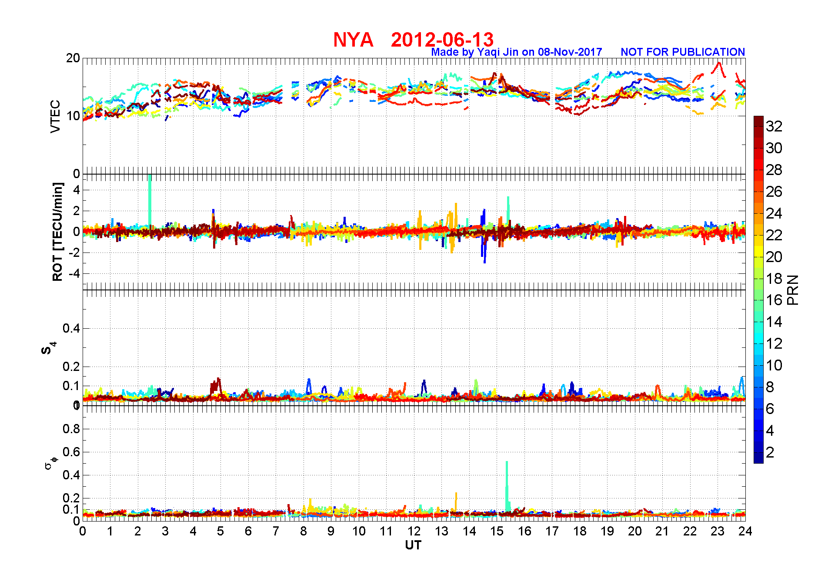Click the VTEC axis tick value 20
828x579 pixels.
[x=73, y=58]
